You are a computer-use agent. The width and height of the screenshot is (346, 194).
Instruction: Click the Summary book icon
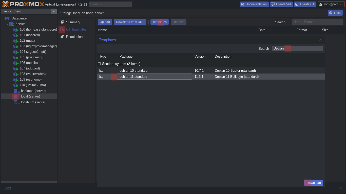point(62,22)
